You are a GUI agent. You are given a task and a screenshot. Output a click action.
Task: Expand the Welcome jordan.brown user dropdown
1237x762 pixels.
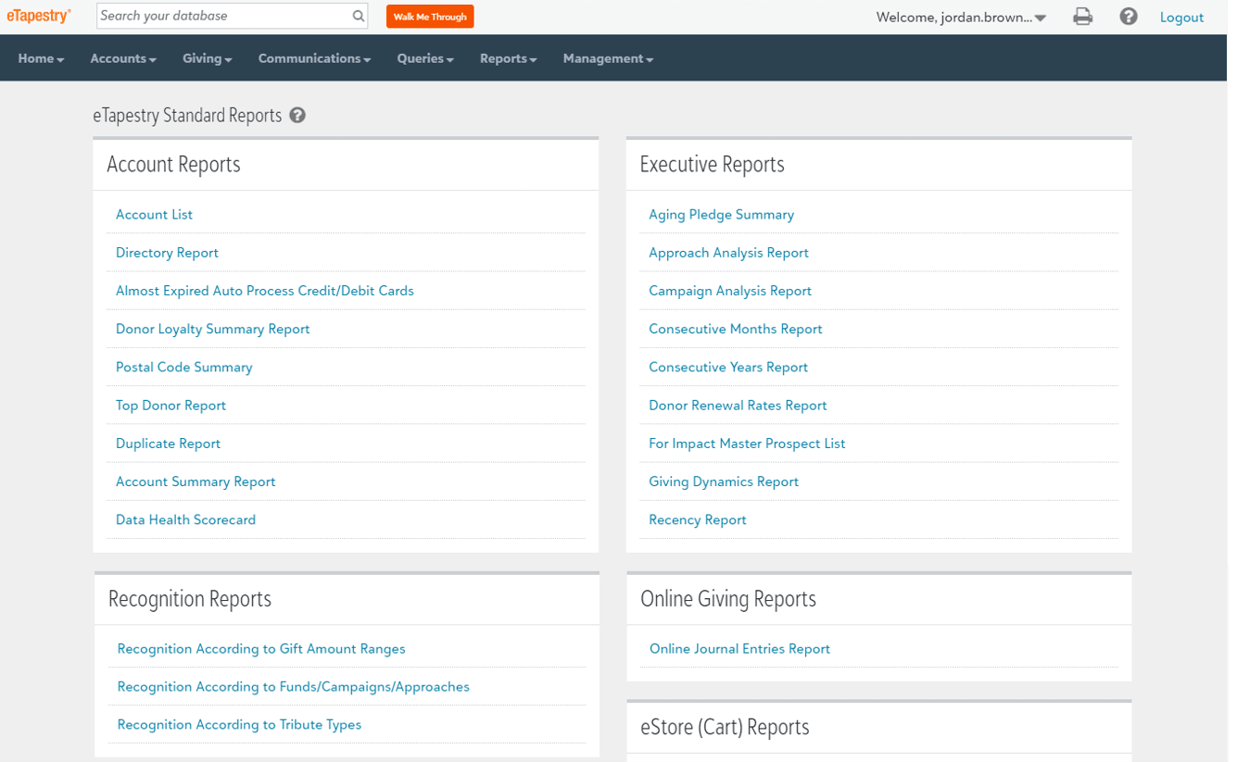[960, 16]
